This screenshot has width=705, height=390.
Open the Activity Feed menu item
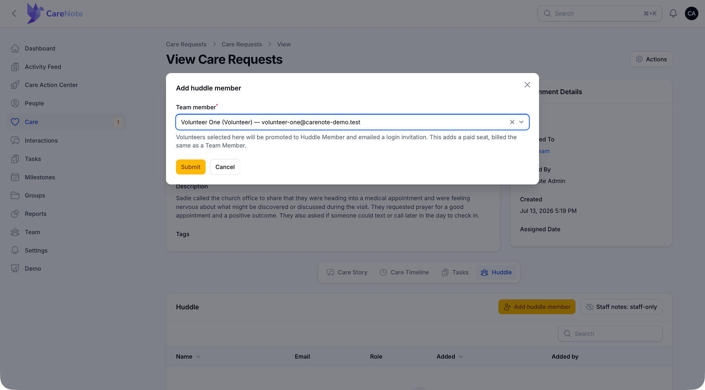pos(66,67)
